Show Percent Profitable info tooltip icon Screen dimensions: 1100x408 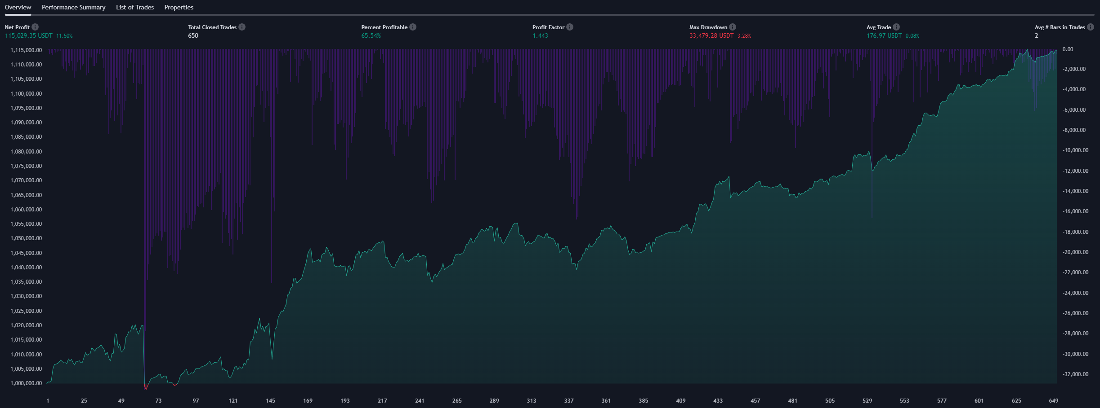[413, 27]
